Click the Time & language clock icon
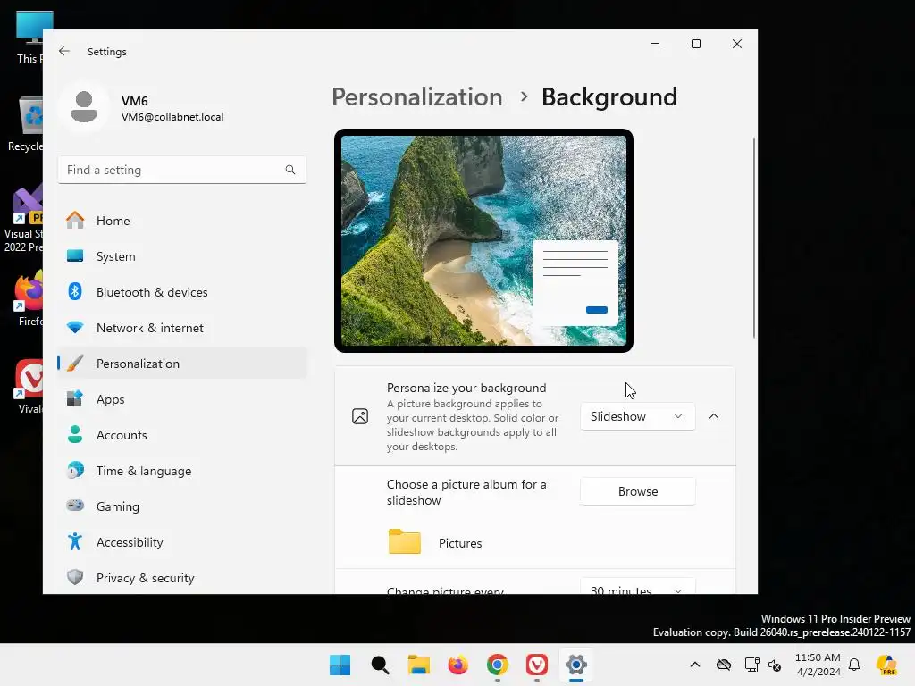This screenshot has width=915, height=686. pyautogui.click(x=75, y=470)
